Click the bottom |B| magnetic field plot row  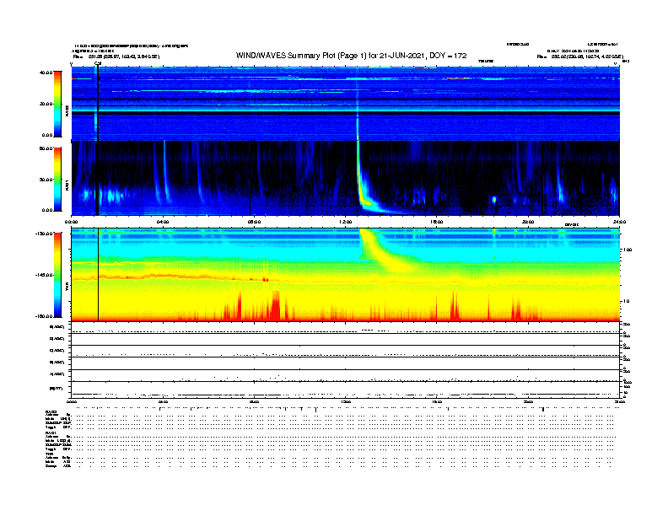[x=346, y=390]
